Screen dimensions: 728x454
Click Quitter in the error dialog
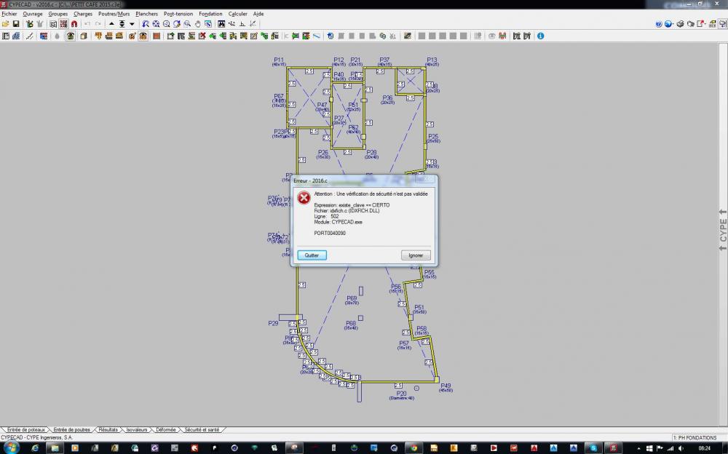click(312, 255)
